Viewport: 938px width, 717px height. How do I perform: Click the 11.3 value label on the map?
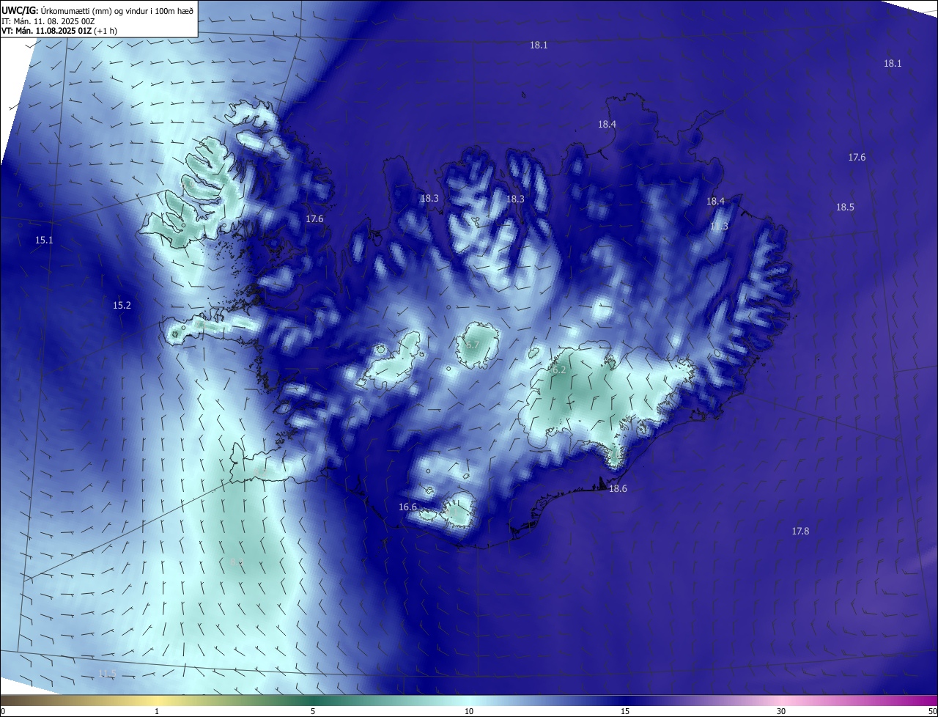[x=719, y=227]
